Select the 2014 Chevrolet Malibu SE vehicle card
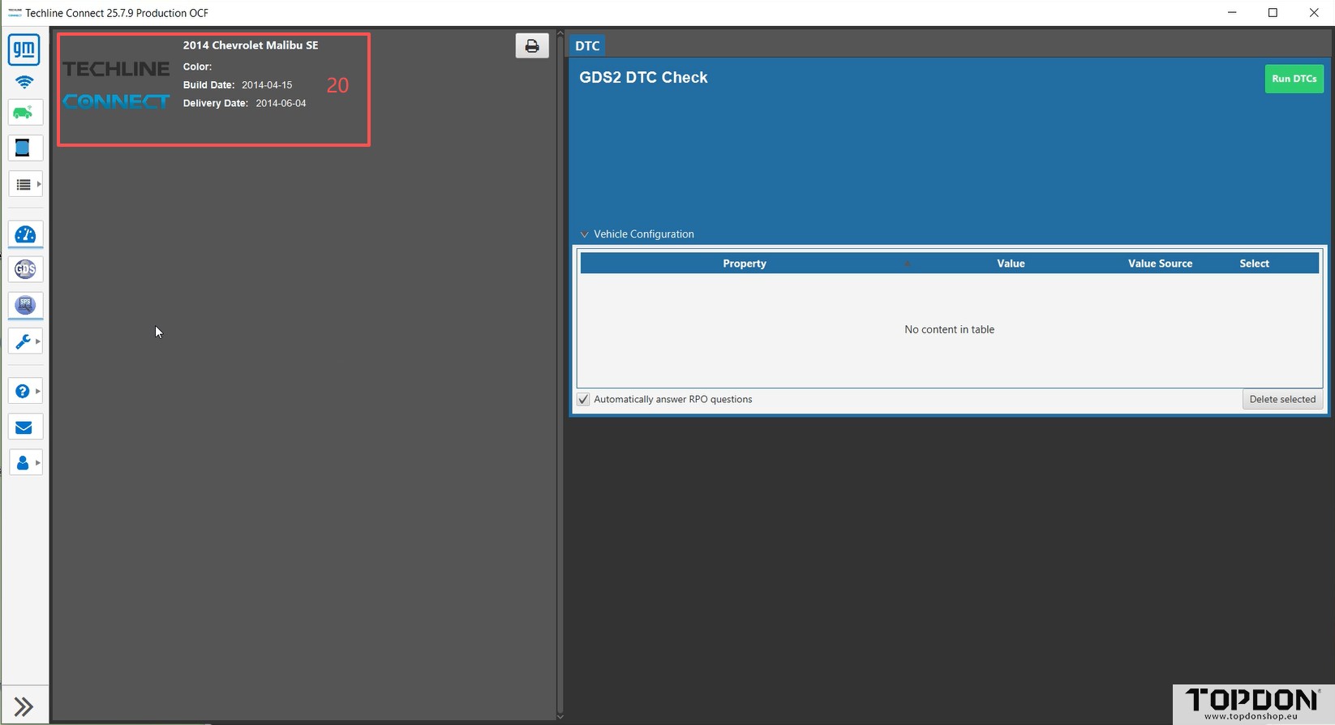 click(214, 90)
